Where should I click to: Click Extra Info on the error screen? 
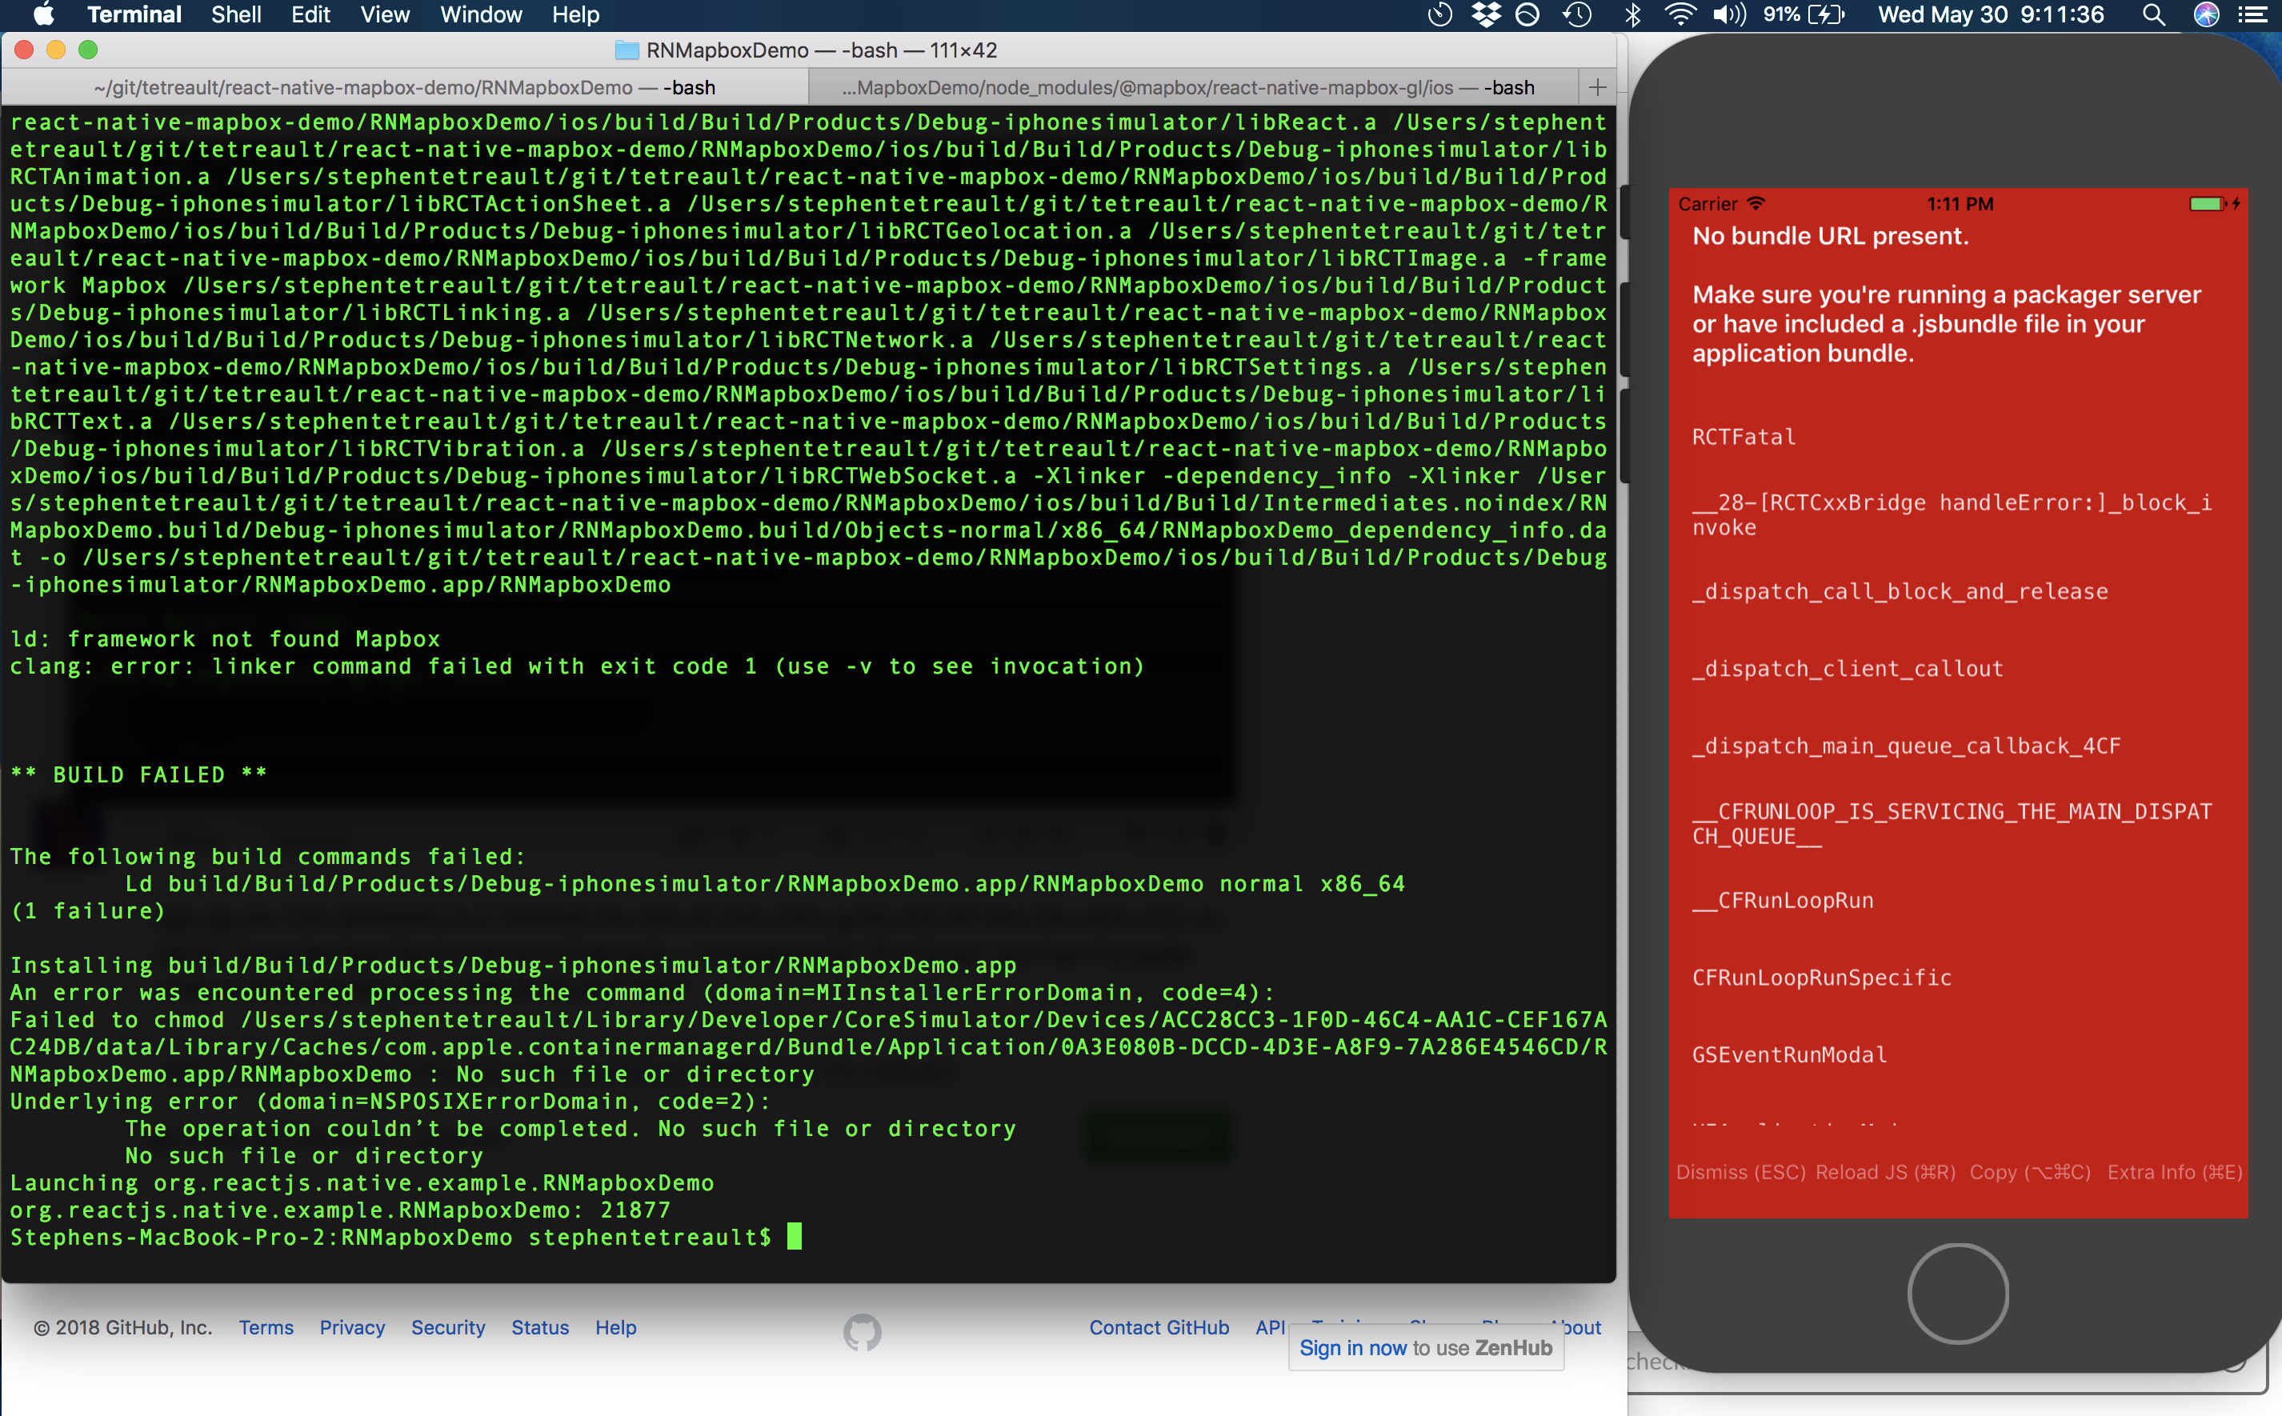click(2174, 1171)
